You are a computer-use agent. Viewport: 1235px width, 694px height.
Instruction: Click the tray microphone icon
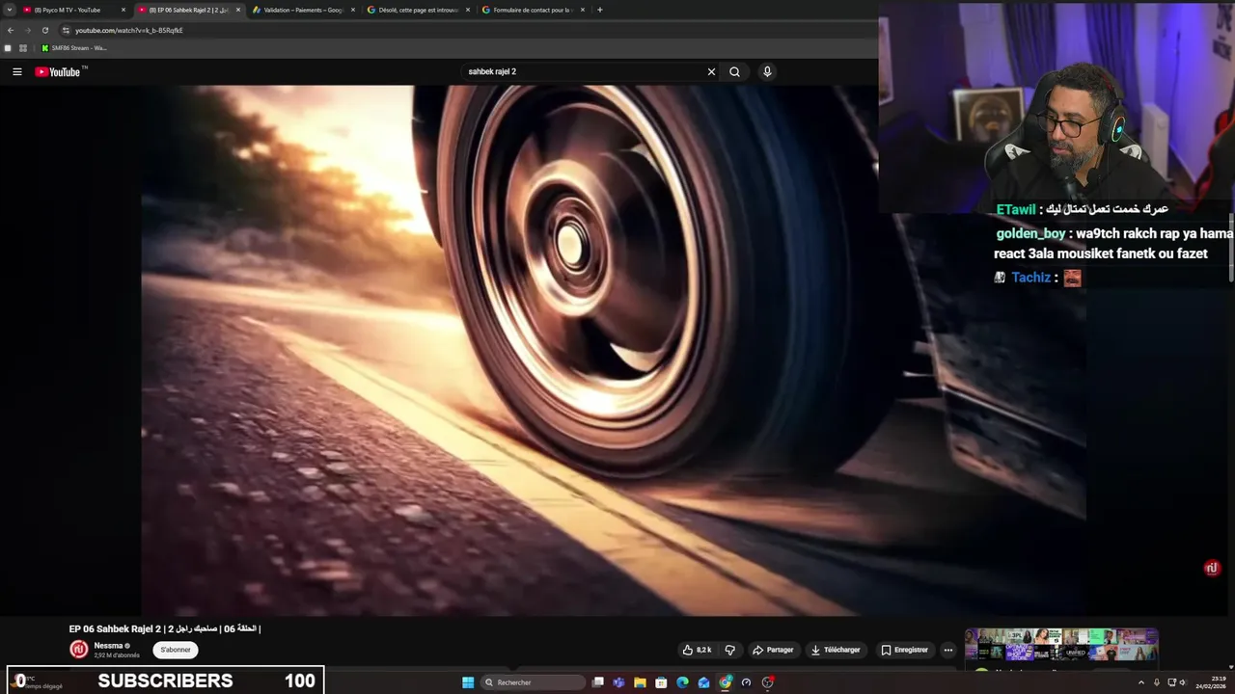pos(1157,682)
